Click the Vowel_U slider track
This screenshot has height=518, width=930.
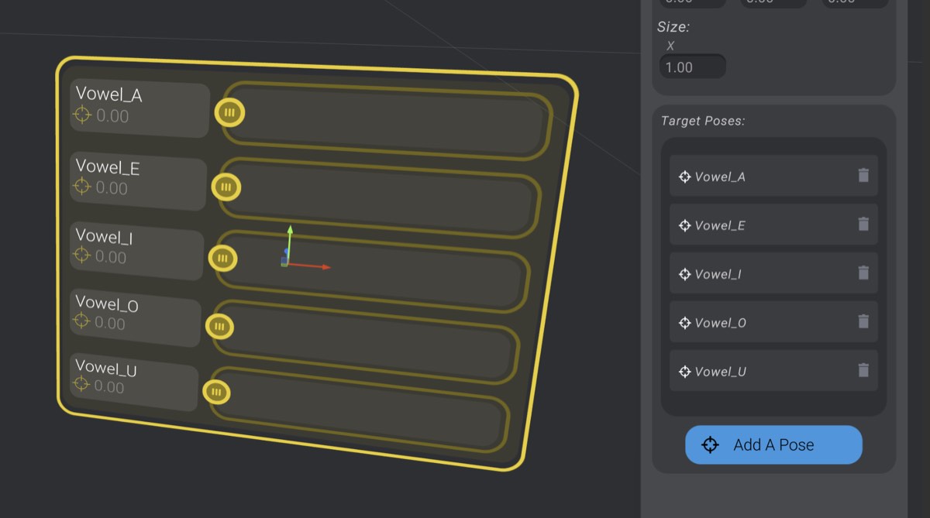coord(360,408)
